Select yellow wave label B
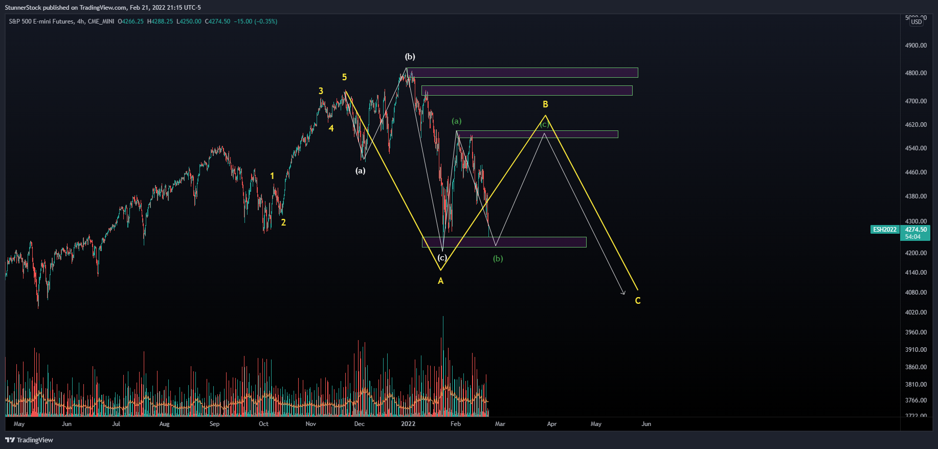The image size is (938, 449). point(545,104)
